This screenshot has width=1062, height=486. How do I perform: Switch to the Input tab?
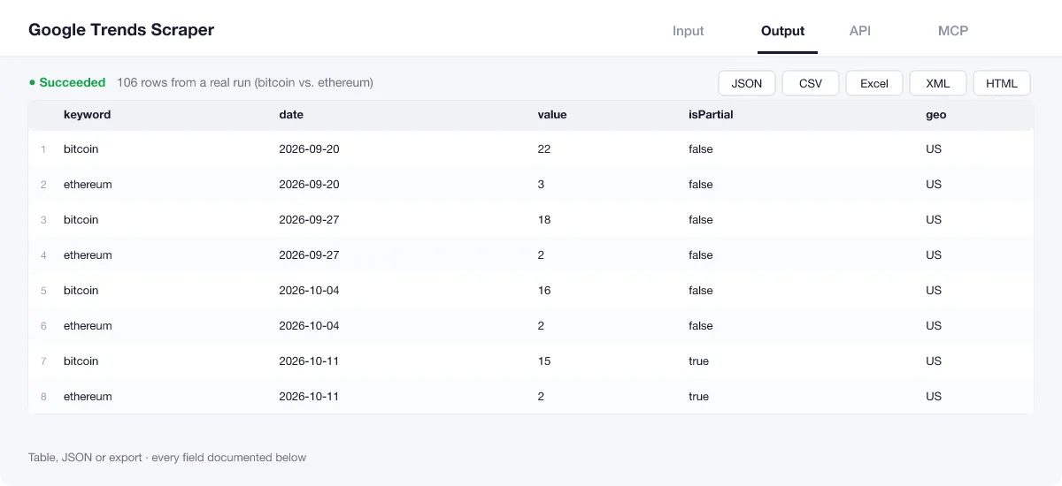point(688,31)
